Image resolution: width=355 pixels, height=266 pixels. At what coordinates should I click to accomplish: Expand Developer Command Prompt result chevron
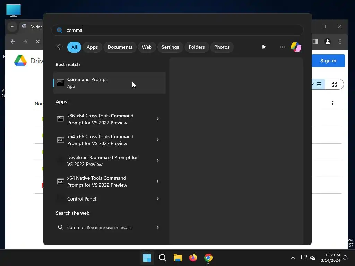pyautogui.click(x=158, y=160)
